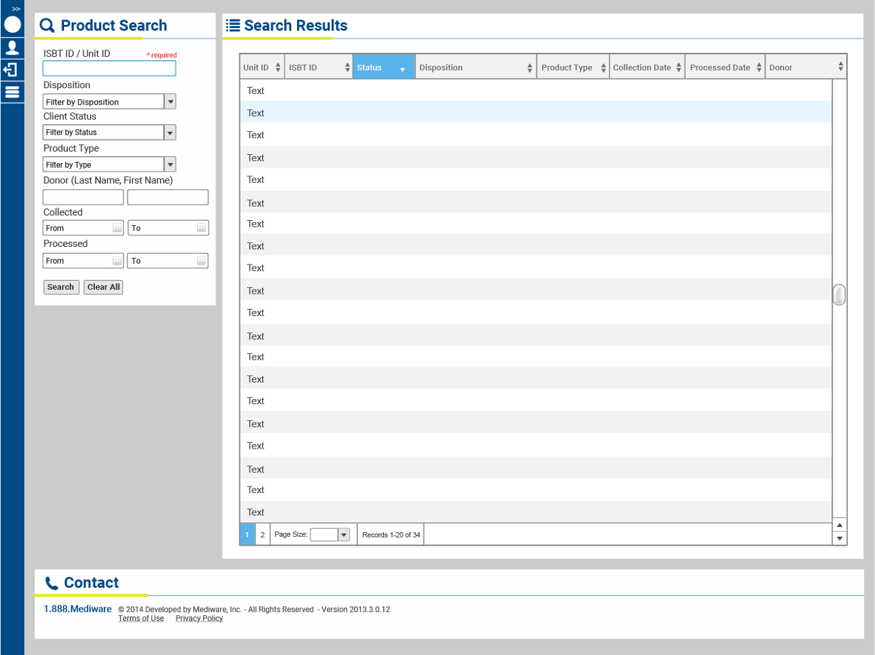This screenshot has height=655, width=875.
Task: Open the Privacy Policy link
Action: (199, 618)
